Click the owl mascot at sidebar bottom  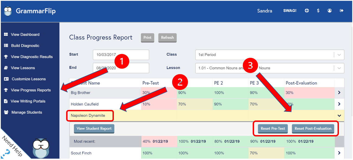point(41,148)
